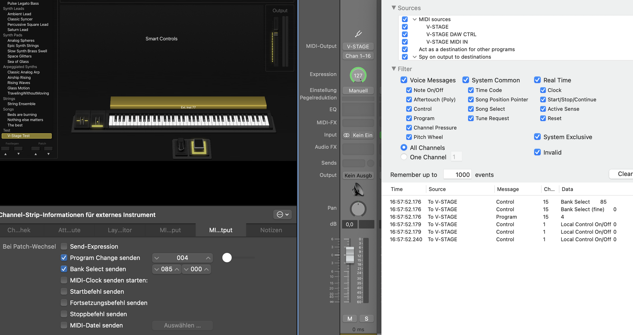Screen dimensions: 633x335
Task: Click the Pan knob on channel strip
Action: pos(358,209)
